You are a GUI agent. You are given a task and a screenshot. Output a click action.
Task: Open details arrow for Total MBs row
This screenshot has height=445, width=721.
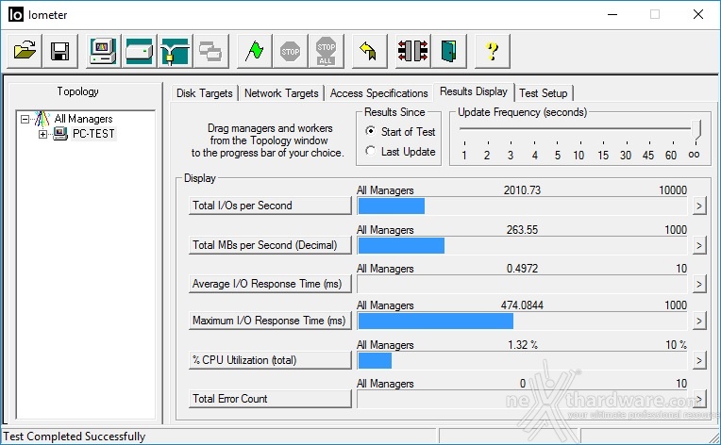click(699, 245)
